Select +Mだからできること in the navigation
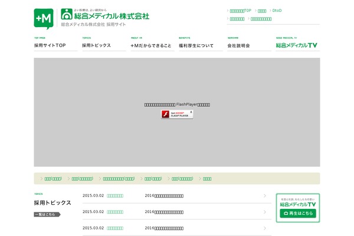The image size is (354, 236). tap(151, 45)
